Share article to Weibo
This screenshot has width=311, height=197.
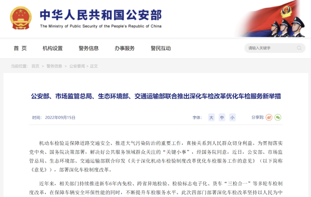pos(269,117)
